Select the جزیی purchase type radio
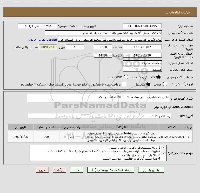 point(165,84)
